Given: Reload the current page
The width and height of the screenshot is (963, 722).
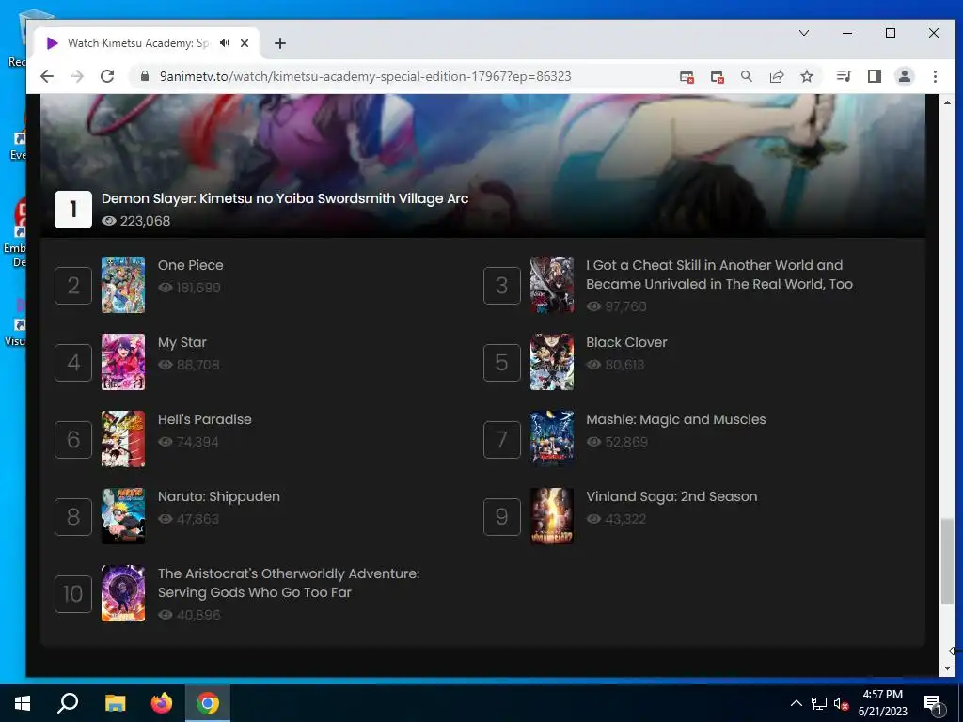Looking at the screenshot, I should [x=107, y=76].
